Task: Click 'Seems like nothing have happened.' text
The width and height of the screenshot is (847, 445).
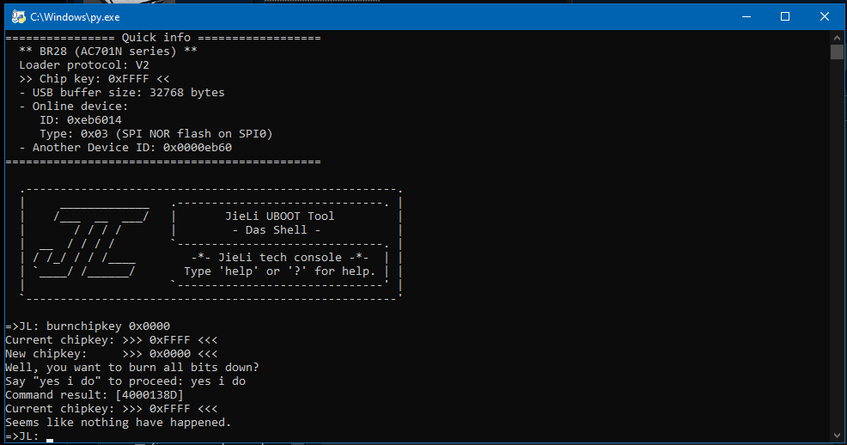Action: coord(119,423)
